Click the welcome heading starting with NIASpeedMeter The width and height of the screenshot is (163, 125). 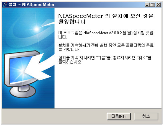point(106,19)
